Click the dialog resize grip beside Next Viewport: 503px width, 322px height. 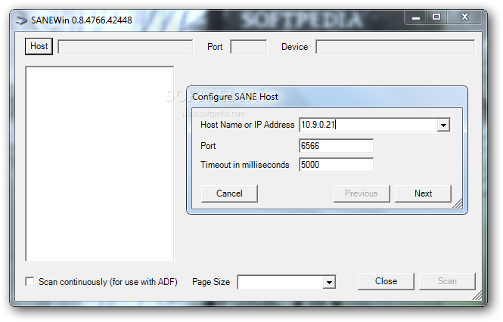coord(458,203)
